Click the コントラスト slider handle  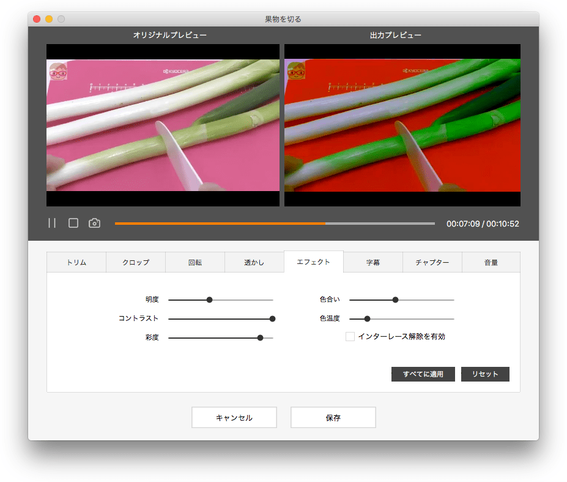[x=272, y=318]
